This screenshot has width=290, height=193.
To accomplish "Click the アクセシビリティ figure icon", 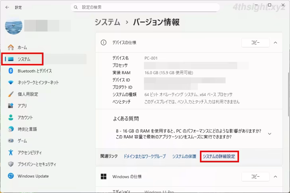I will (x=11, y=152).
